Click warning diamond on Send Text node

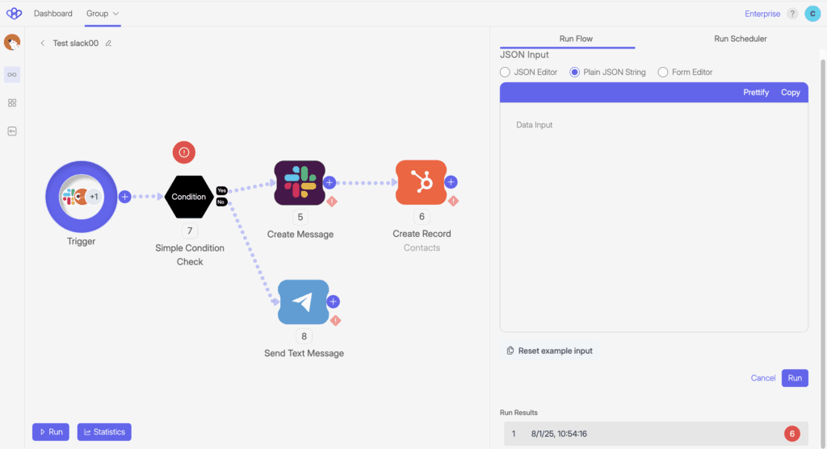click(x=335, y=320)
